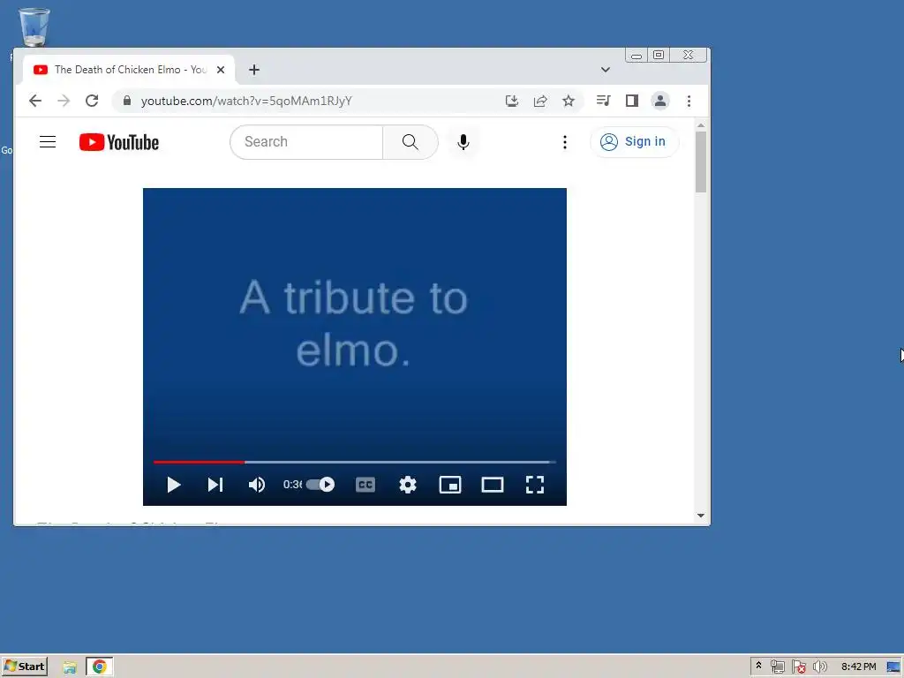Click the scrollbar up arrow
904x678 pixels.
[x=701, y=125]
